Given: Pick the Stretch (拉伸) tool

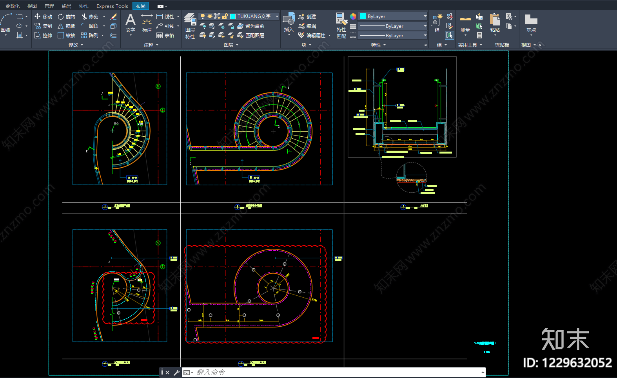Looking at the screenshot, I should pyautogui.click(x=43, y=35).
